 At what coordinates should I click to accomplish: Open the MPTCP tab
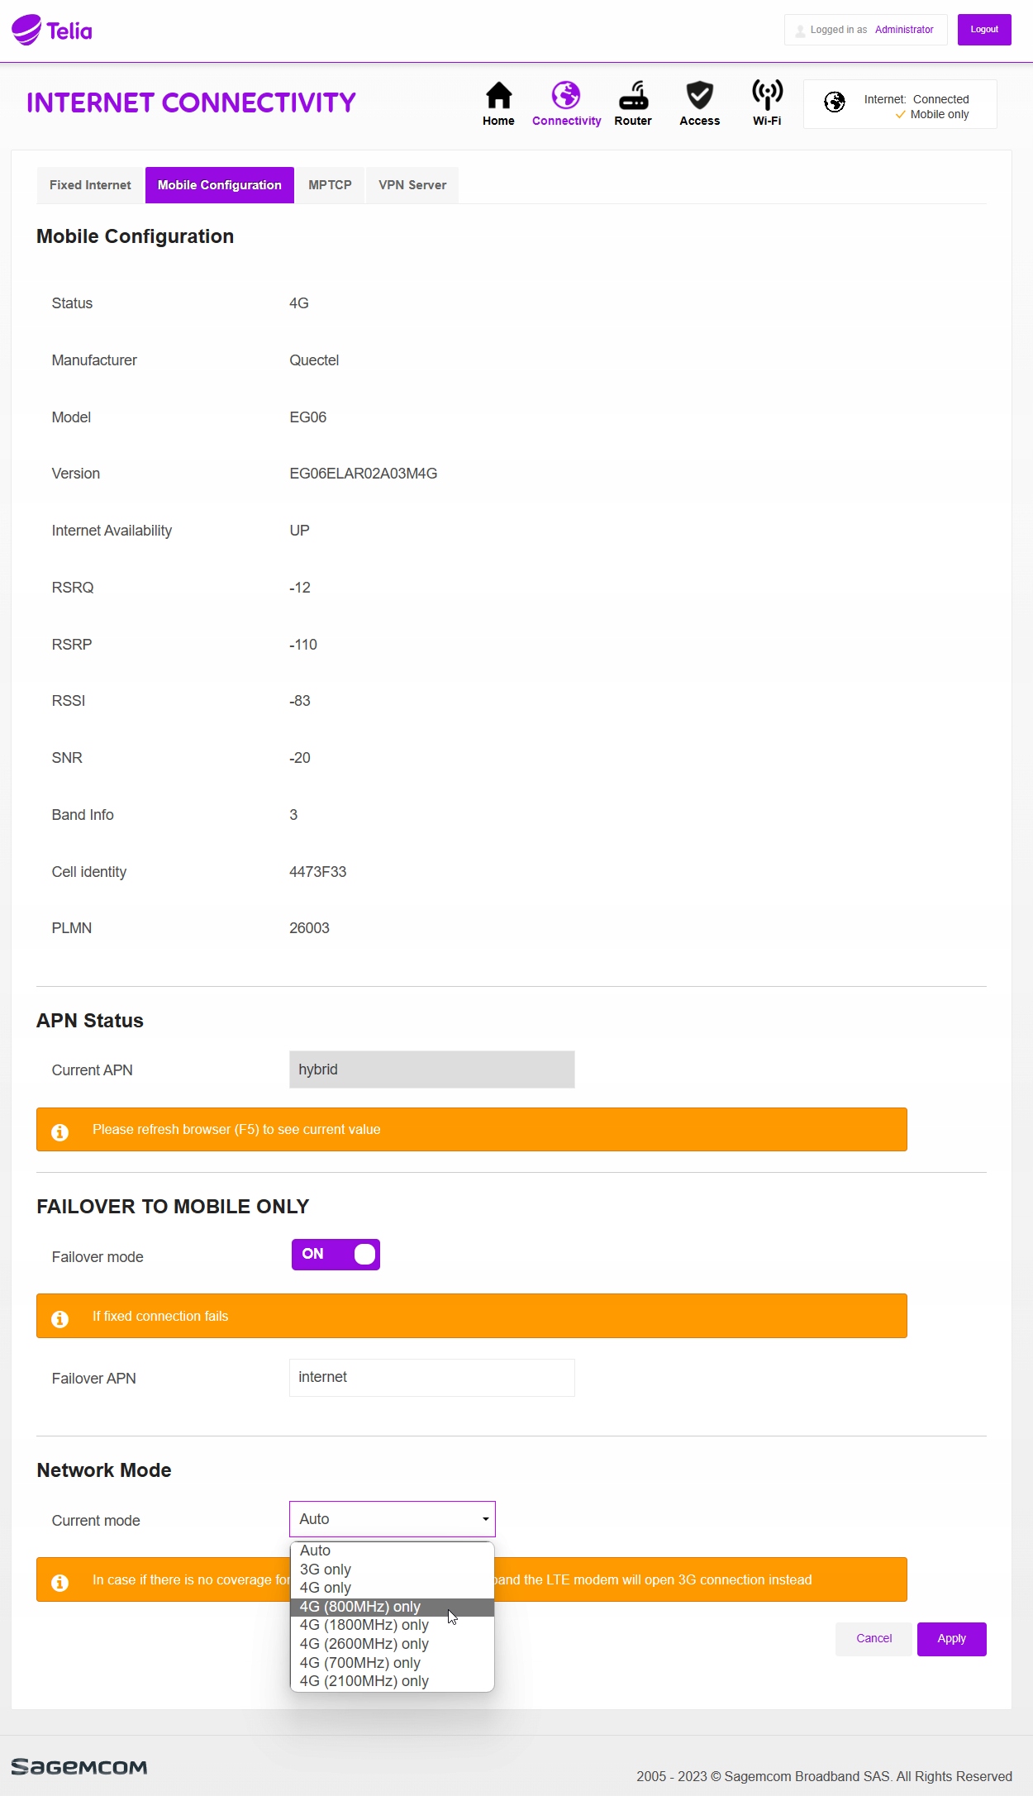point(330,185)
